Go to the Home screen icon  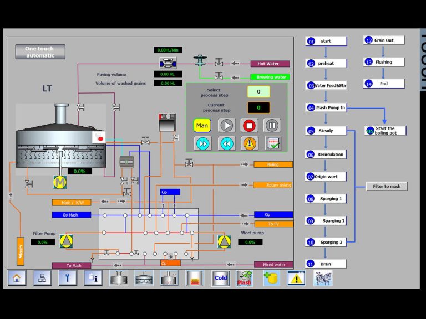coord(17,278)
